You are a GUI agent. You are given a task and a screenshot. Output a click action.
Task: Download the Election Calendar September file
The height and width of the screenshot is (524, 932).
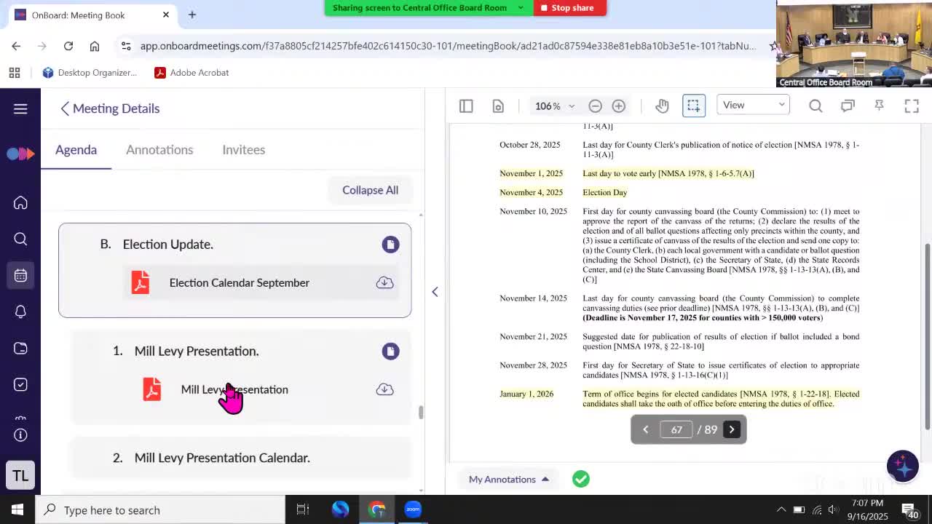[x=384, y=282]
